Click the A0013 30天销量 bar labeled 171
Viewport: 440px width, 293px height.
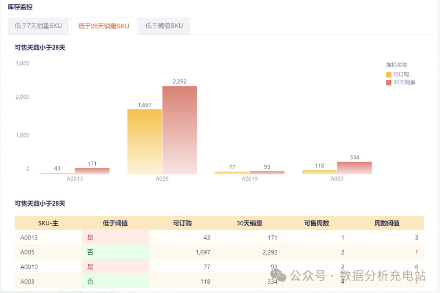[92, 171]
